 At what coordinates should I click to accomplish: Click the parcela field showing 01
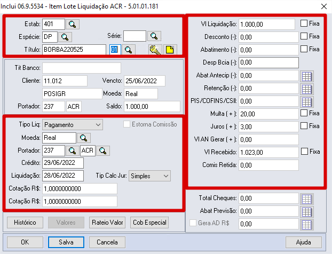click(x=115, y=50)
